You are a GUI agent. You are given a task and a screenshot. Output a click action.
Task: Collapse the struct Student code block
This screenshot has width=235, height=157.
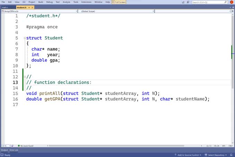(x=25, y=38)
